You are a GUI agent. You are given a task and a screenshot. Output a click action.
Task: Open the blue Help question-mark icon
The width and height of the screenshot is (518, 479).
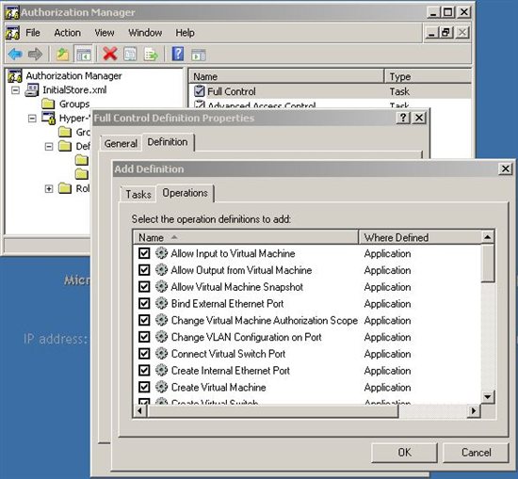178,54
